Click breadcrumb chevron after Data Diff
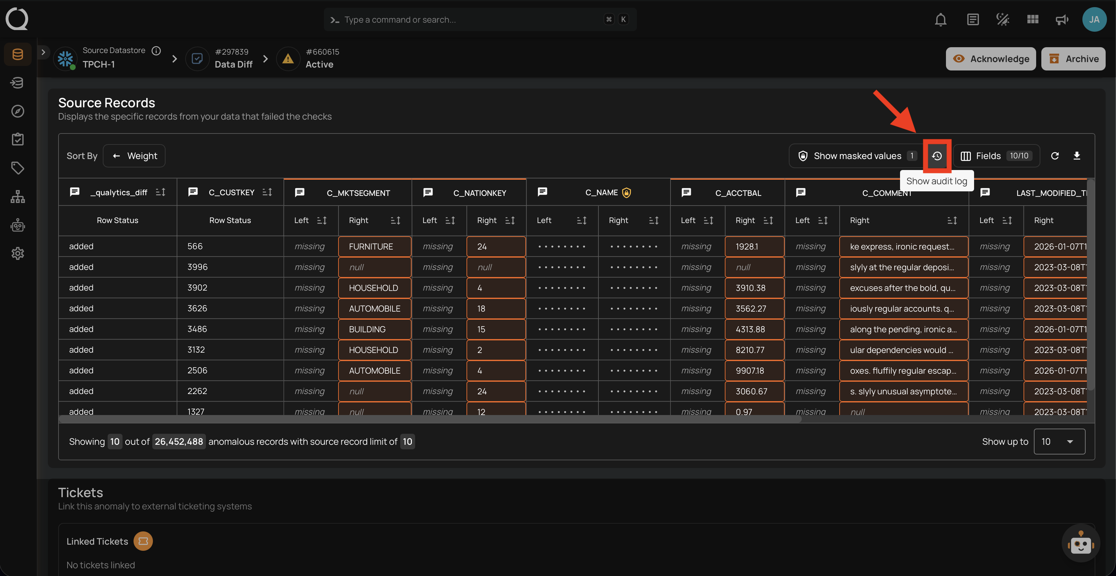 coord(265,59)
